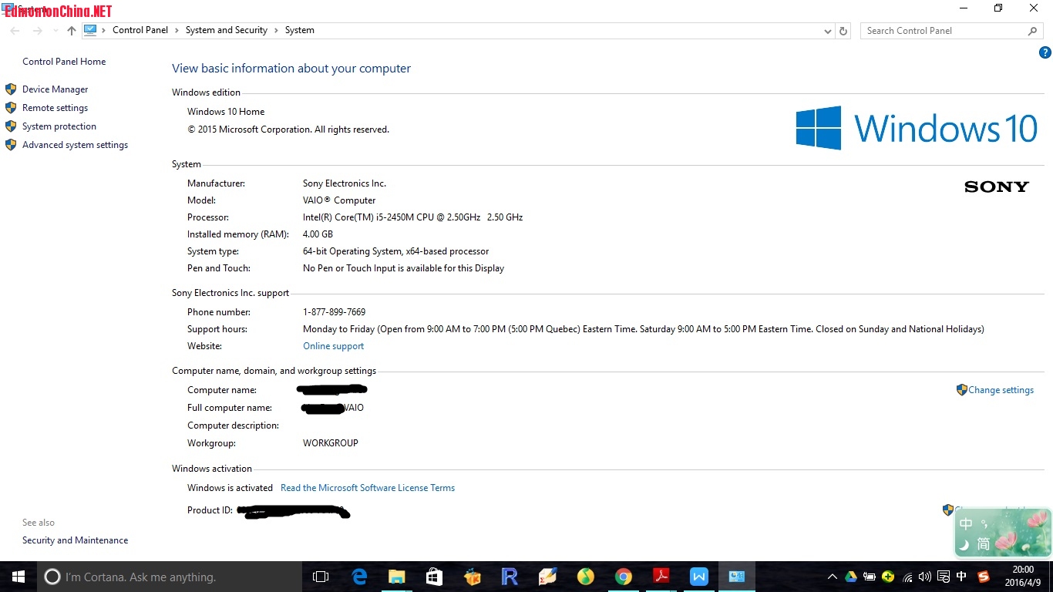Click the Online support link
The height and width of the screenshot is (592, 1053).
(x=333, y=346)
